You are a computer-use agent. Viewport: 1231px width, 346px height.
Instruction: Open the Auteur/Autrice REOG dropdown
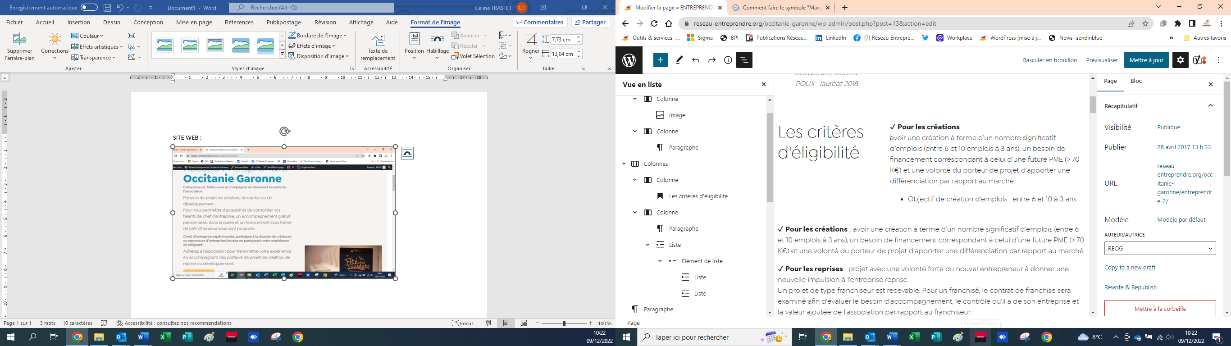[1160, 249]
